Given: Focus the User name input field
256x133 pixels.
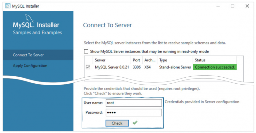Looking at the screenshot, I should point(133,103).
